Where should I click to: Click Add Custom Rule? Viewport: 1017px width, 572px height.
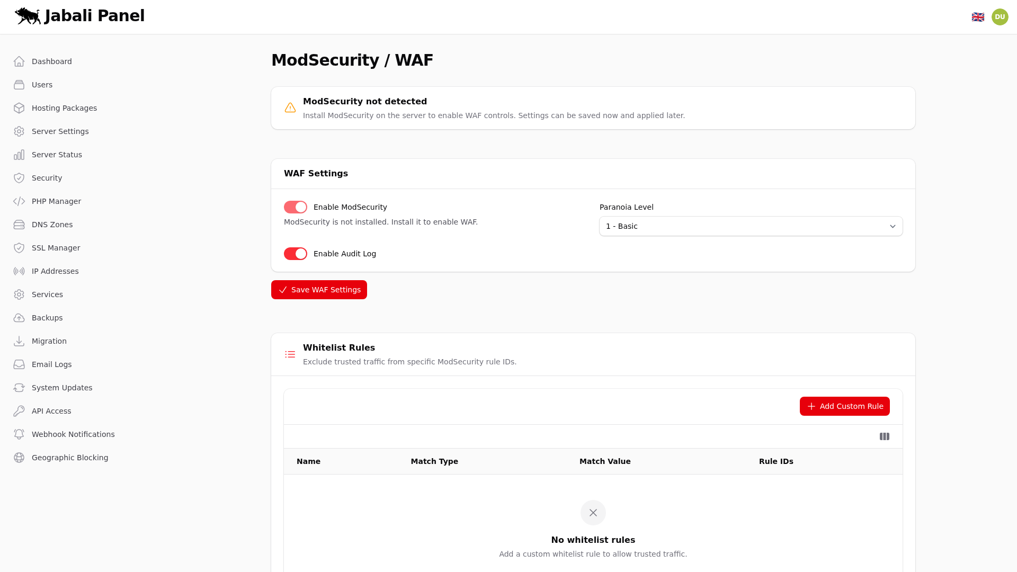pyautogui.click(x=844, y=406)
